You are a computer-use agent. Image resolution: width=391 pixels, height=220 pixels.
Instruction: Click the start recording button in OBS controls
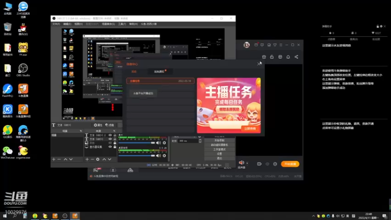coord(219,140)
